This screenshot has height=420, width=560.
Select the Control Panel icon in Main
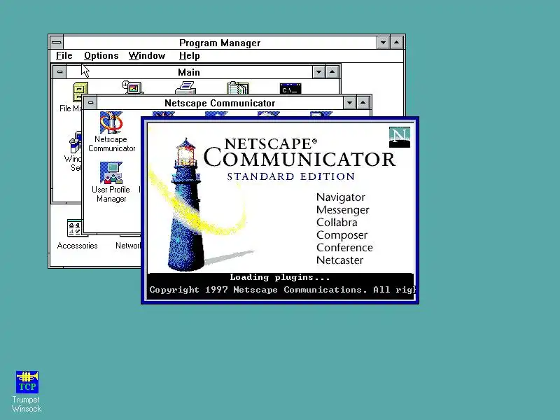pyautogui.click(x=132, y=87)
